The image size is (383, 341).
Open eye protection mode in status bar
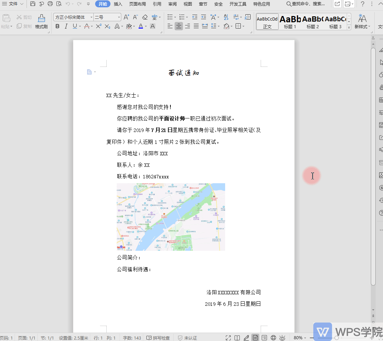pyautogui.click(x=282, y=338)
